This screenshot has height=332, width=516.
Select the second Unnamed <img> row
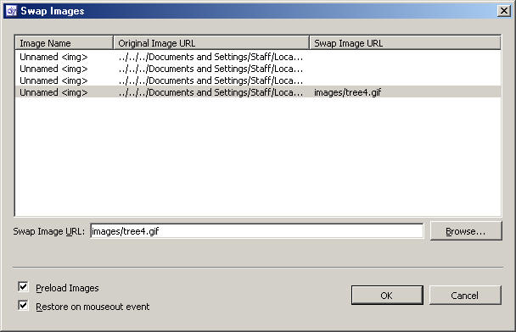pyautogui.click(x=258, y=69)
